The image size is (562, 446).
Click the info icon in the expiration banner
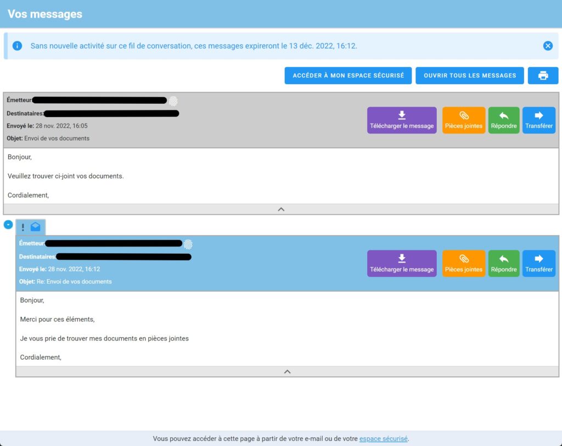(x=17, y=46)
